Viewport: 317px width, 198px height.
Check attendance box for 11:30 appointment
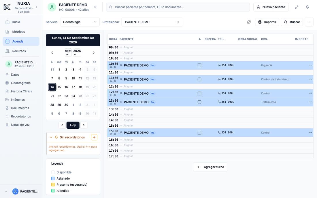coord(199,79)
